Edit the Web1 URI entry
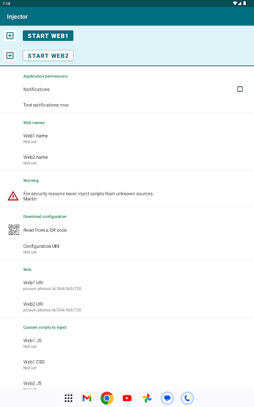This screenshot has width=254, height=407. [127, 285]
